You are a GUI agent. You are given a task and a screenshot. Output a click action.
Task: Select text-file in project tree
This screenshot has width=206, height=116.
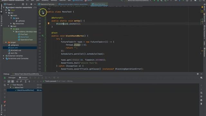tap(14, 53)
